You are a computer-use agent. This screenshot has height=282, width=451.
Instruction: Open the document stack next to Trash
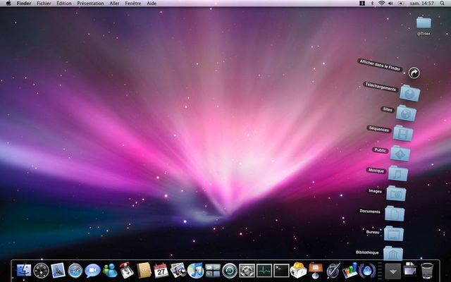pyautogui.click(x=410, y=270)
